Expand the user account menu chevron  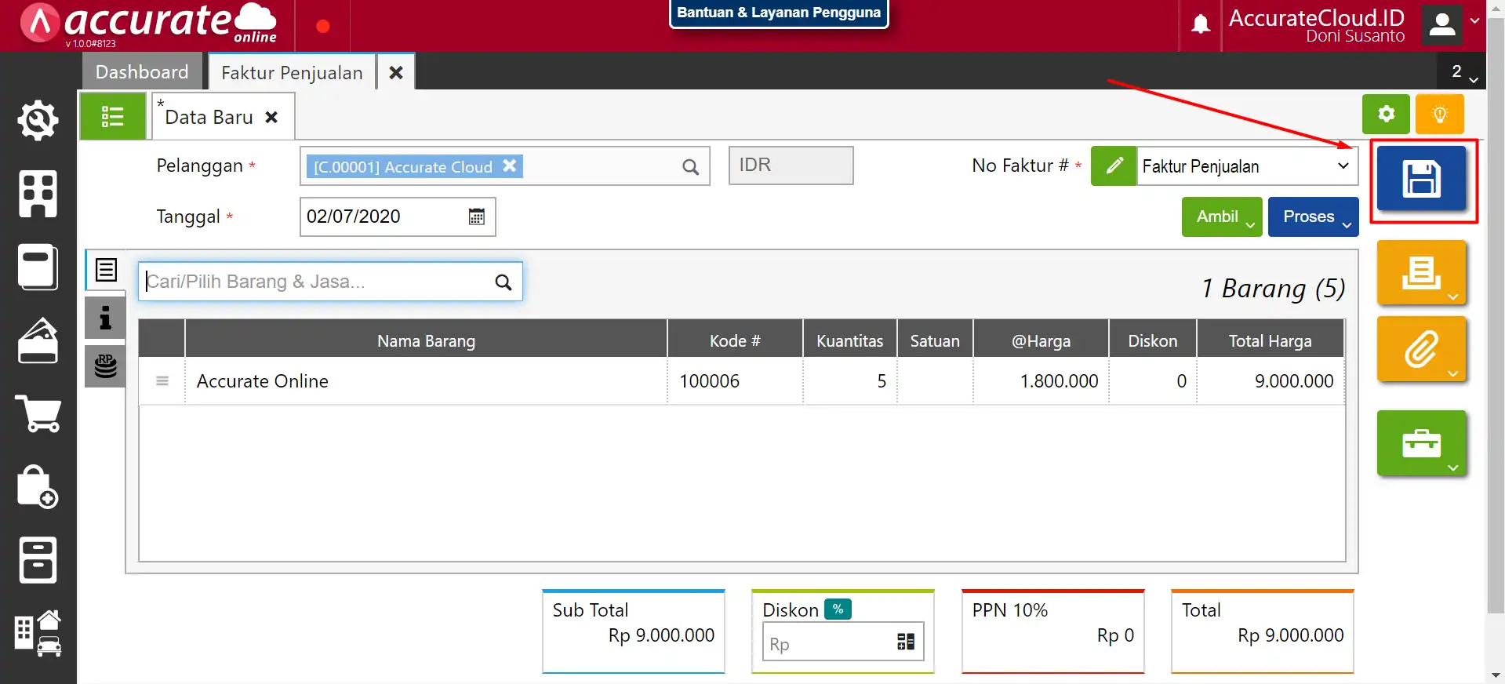point(1474,21)
